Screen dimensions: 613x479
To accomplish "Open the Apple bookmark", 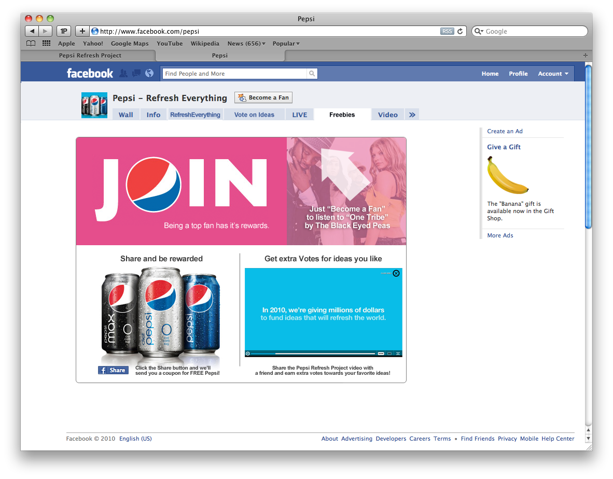I will coord(66,44).
